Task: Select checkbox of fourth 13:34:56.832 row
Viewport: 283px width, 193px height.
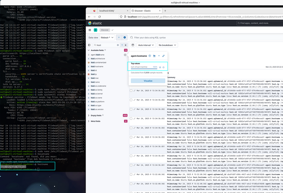Action: click(131, 119)
